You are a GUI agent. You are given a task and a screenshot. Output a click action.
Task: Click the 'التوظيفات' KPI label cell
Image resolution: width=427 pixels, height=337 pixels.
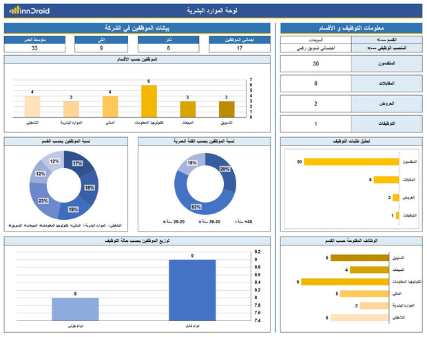coord(386,124)
